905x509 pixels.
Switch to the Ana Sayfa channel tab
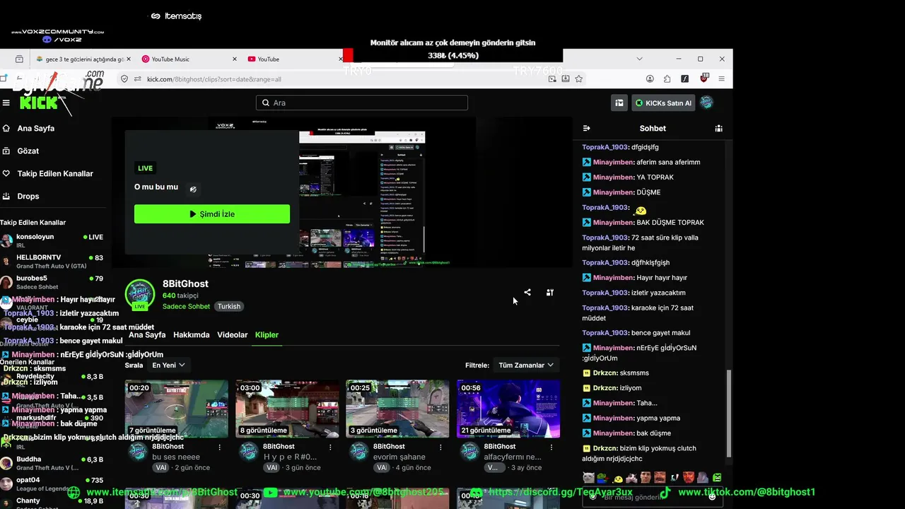[147, 334]
